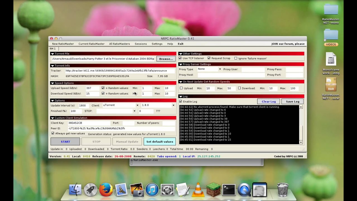This screenshot has height=201, width=357.
Task: Collapse the Other Settings section
Action: 180,54
